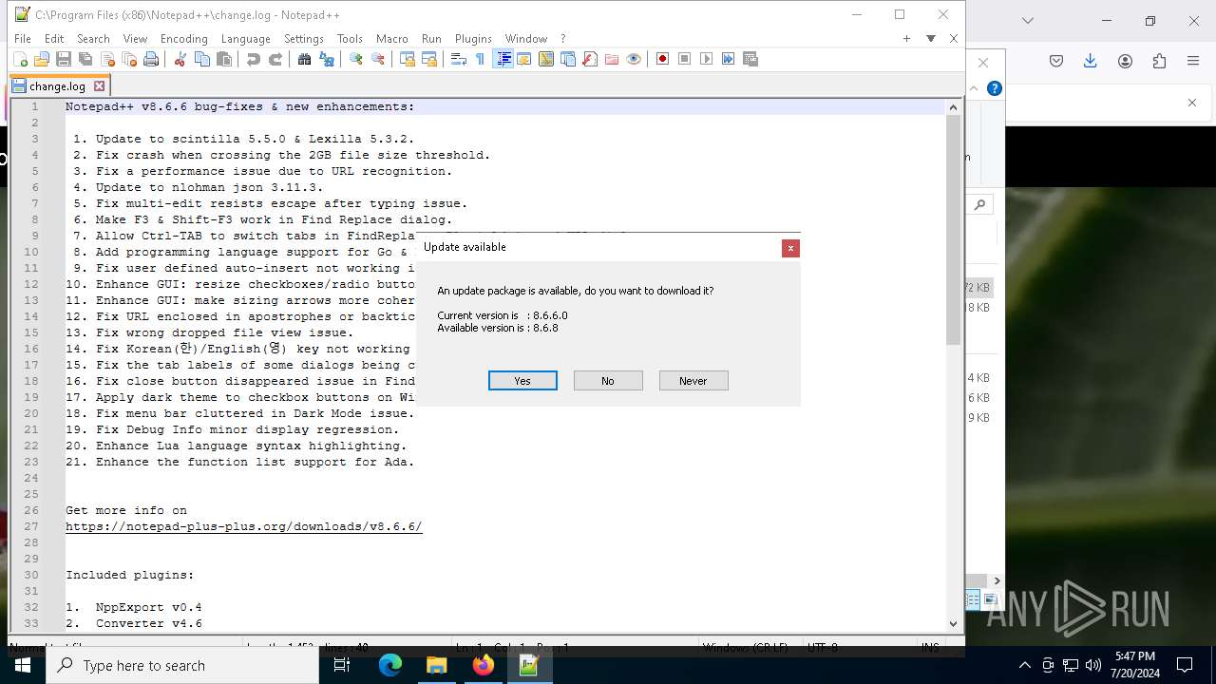Screen dimensions: 1216x684
Task: Open the Language menu
Action: (245, 39)
